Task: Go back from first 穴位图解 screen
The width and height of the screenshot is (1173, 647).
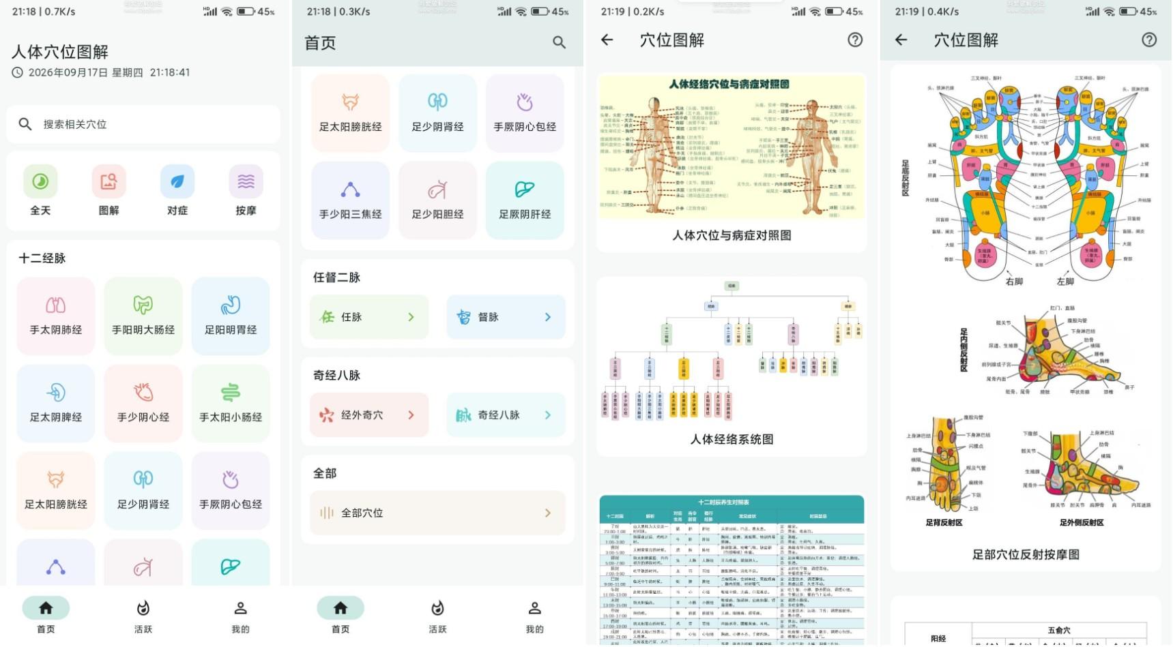Action: 607,40
